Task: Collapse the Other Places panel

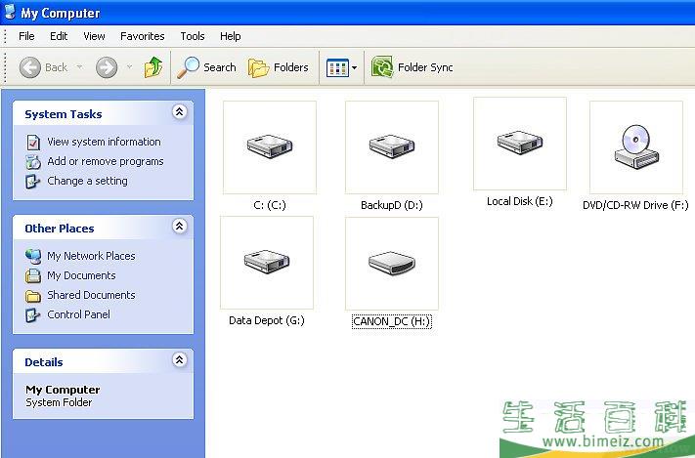Action: (179, 228)
